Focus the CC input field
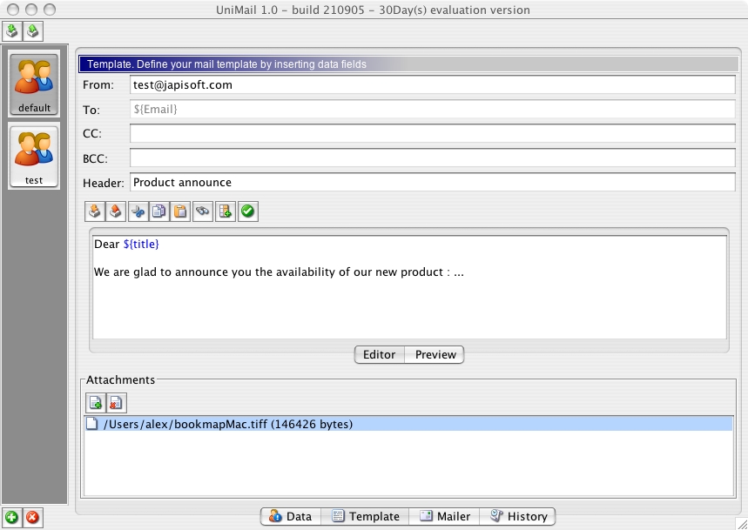 coord(432,133)
